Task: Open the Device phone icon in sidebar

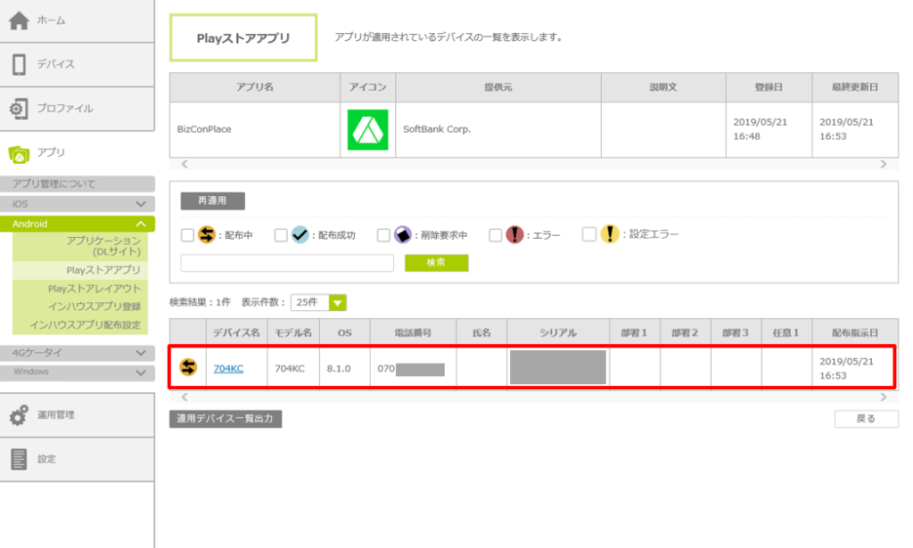Action: coord(19,64)
